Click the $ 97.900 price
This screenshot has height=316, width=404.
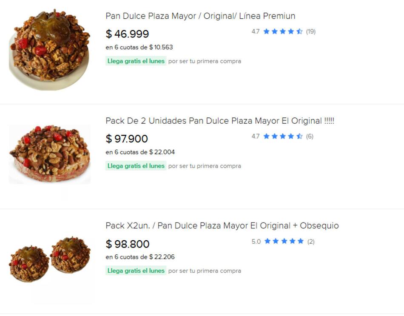click(x=127, y=139)
